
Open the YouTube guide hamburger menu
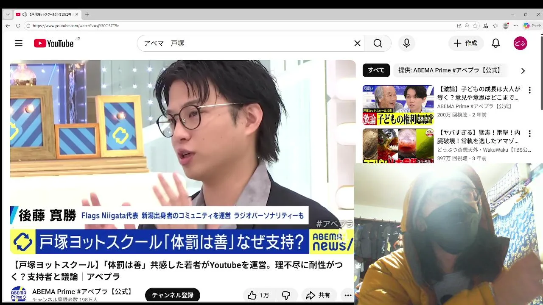pyautogui.click(x=19, y=43)
